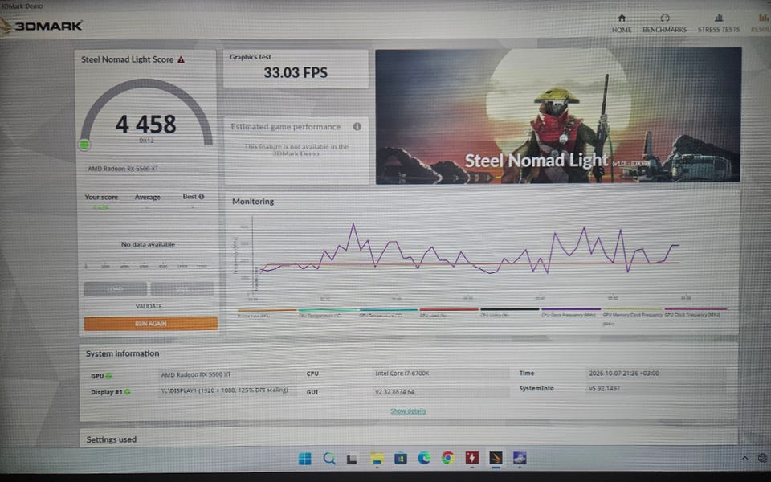Click the Settings used heading
The height and width of the screenshot is (482, 771).
click(112, 439)
